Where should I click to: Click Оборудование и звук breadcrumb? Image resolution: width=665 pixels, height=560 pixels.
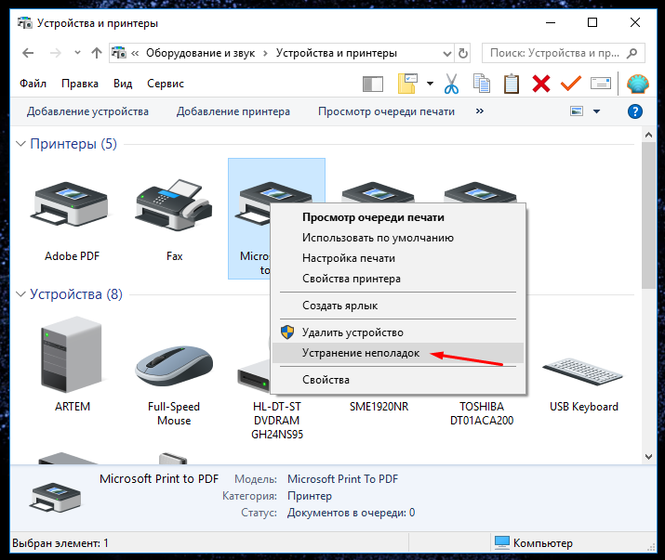tap(200, 53)
